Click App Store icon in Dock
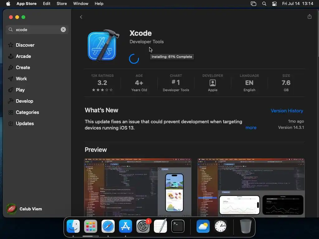319x239 pixels. click(126, 226)
